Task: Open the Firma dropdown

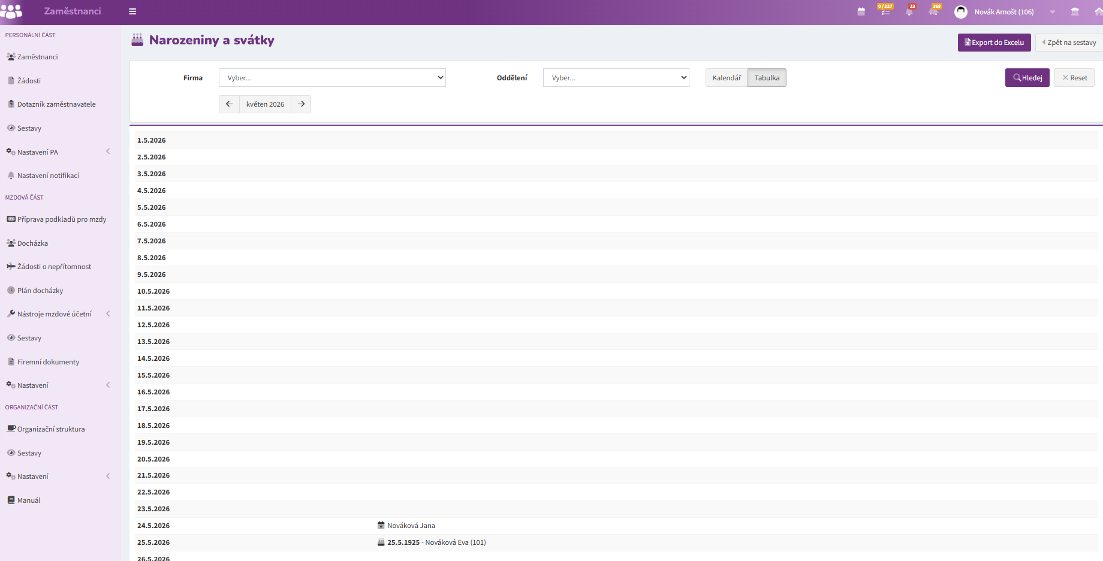Action: point(332,78)
